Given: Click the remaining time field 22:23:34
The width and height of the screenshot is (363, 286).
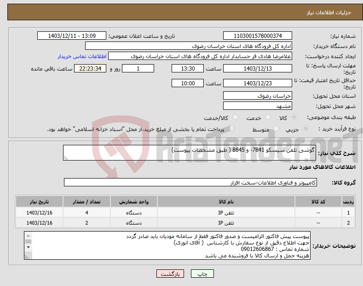Looking at the screenshot, I should point(90,68).
